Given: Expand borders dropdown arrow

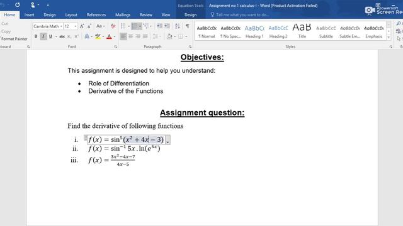Looking at the screenshot, I should point(186,36).
